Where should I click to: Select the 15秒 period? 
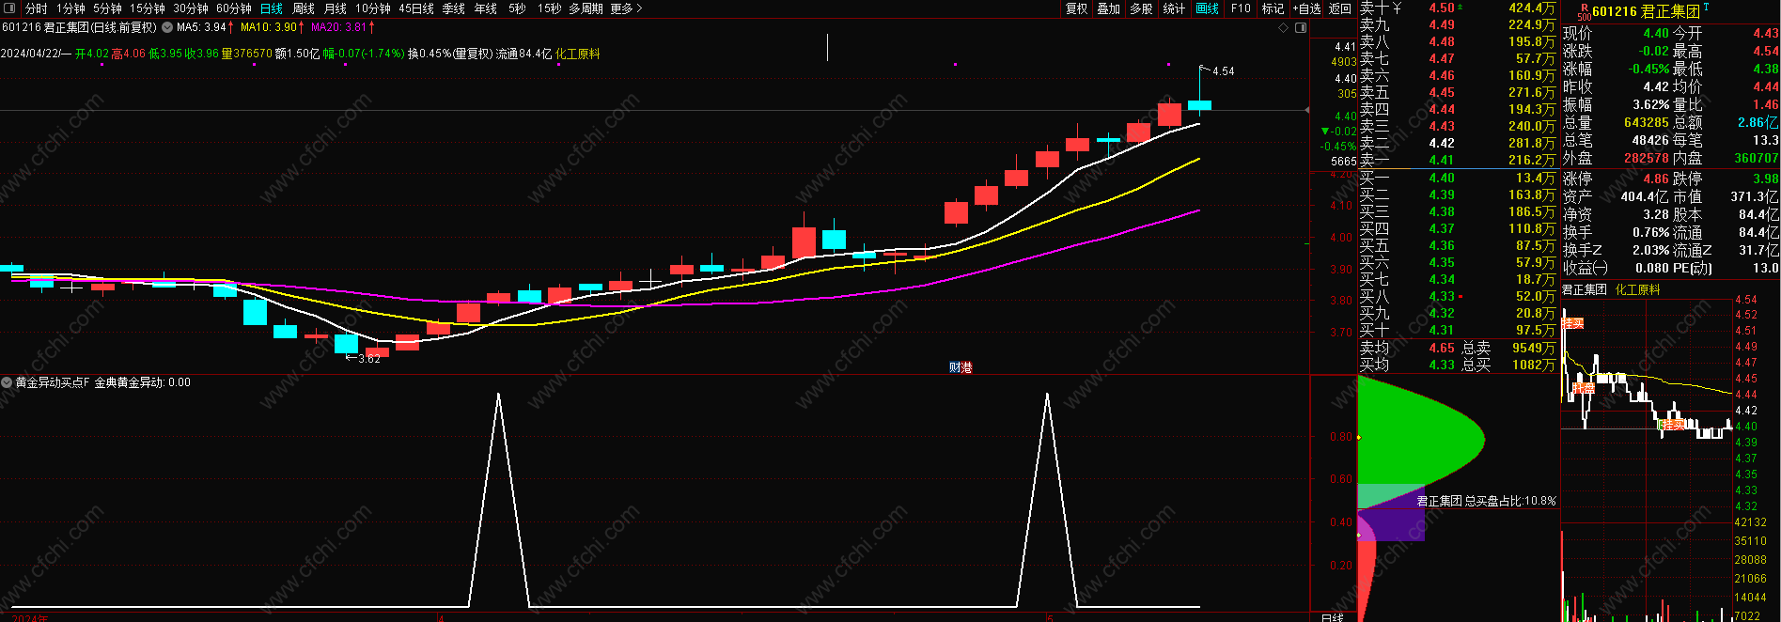pyautogui.click(x=549, y=8)
